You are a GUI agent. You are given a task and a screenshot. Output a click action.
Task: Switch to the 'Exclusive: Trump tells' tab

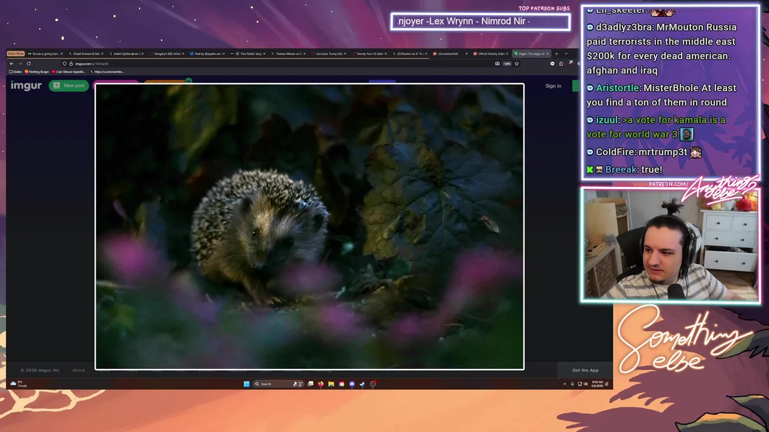pos(329,53)
